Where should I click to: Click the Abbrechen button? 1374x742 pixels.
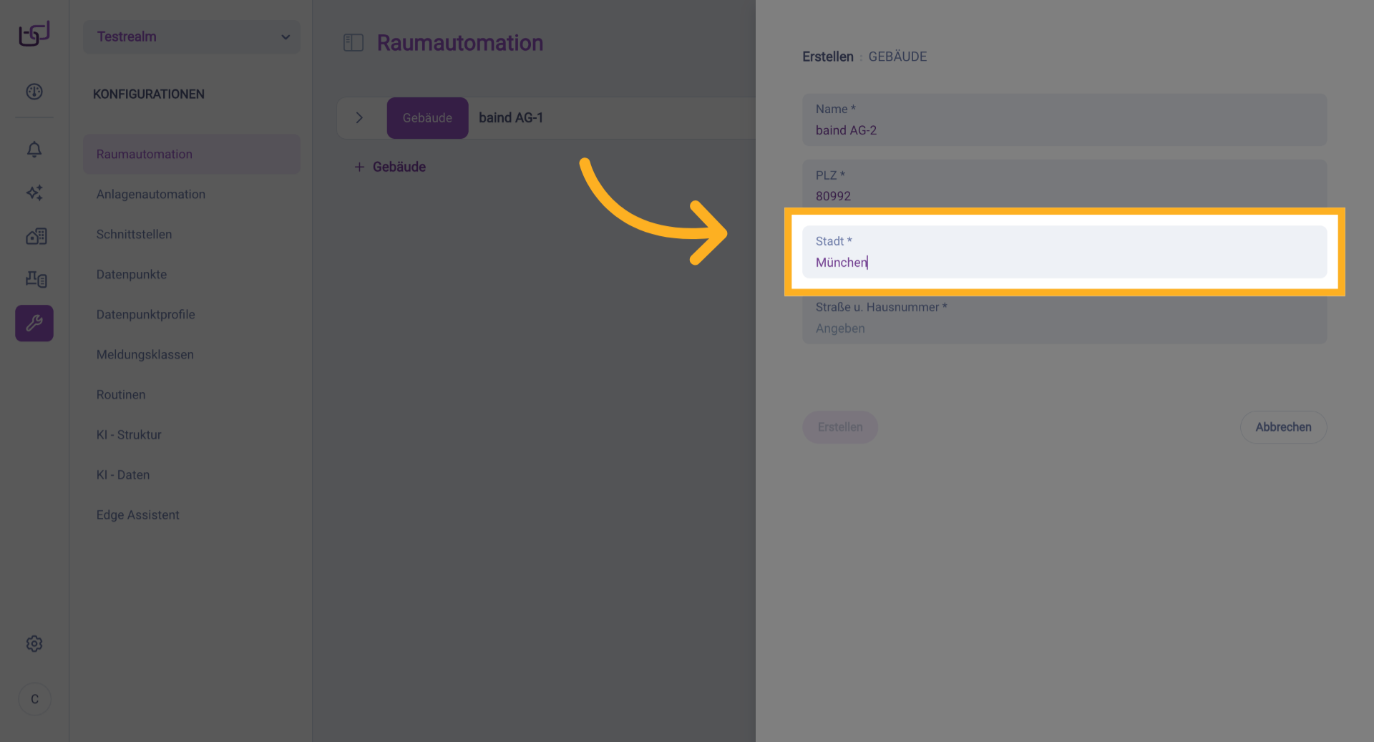pos(1283,427)
